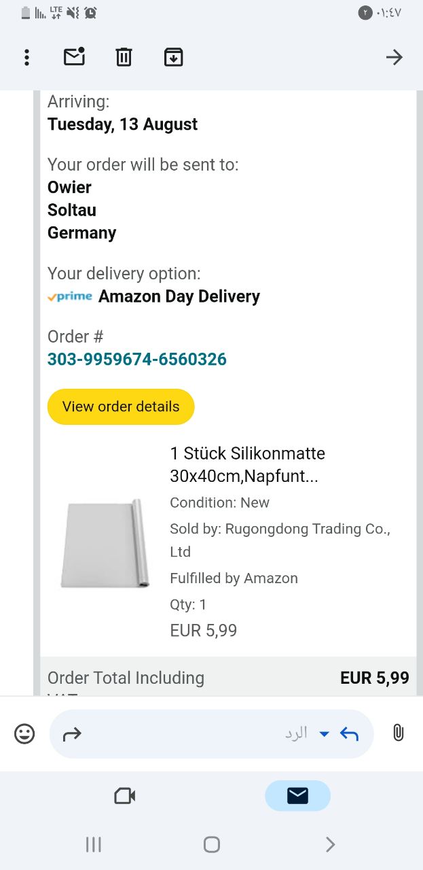Attach a file with paperclip icon
The width and height of the screenshot is (423, 870).
399,733
